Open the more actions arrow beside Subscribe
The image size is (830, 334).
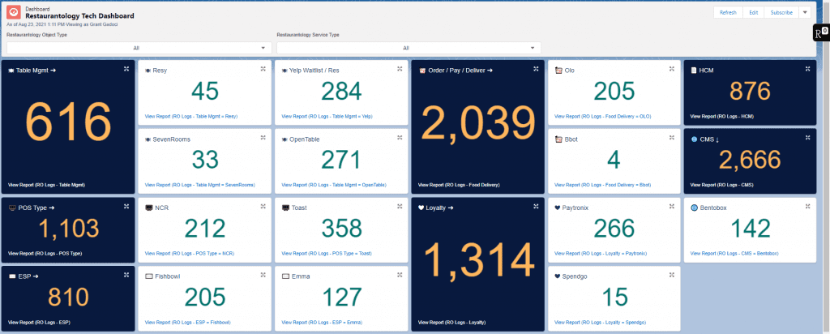point(805,12)
